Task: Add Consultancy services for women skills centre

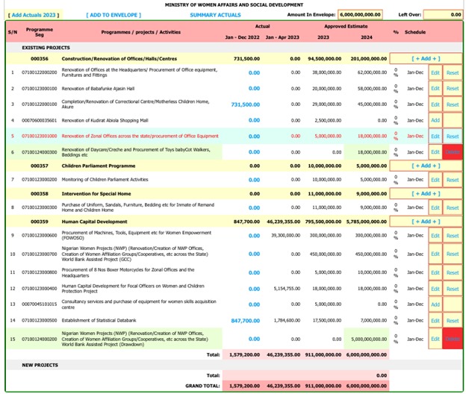Action: tap(435, 304)
